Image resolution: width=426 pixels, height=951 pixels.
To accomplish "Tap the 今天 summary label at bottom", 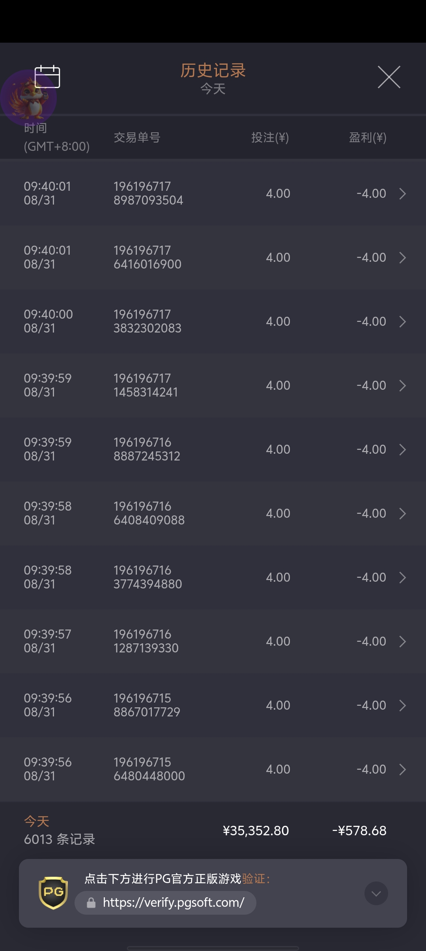I will [37, 821].
